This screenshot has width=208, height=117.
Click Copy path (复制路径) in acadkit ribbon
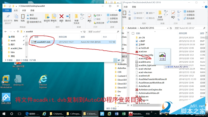(x=32, y=18)
